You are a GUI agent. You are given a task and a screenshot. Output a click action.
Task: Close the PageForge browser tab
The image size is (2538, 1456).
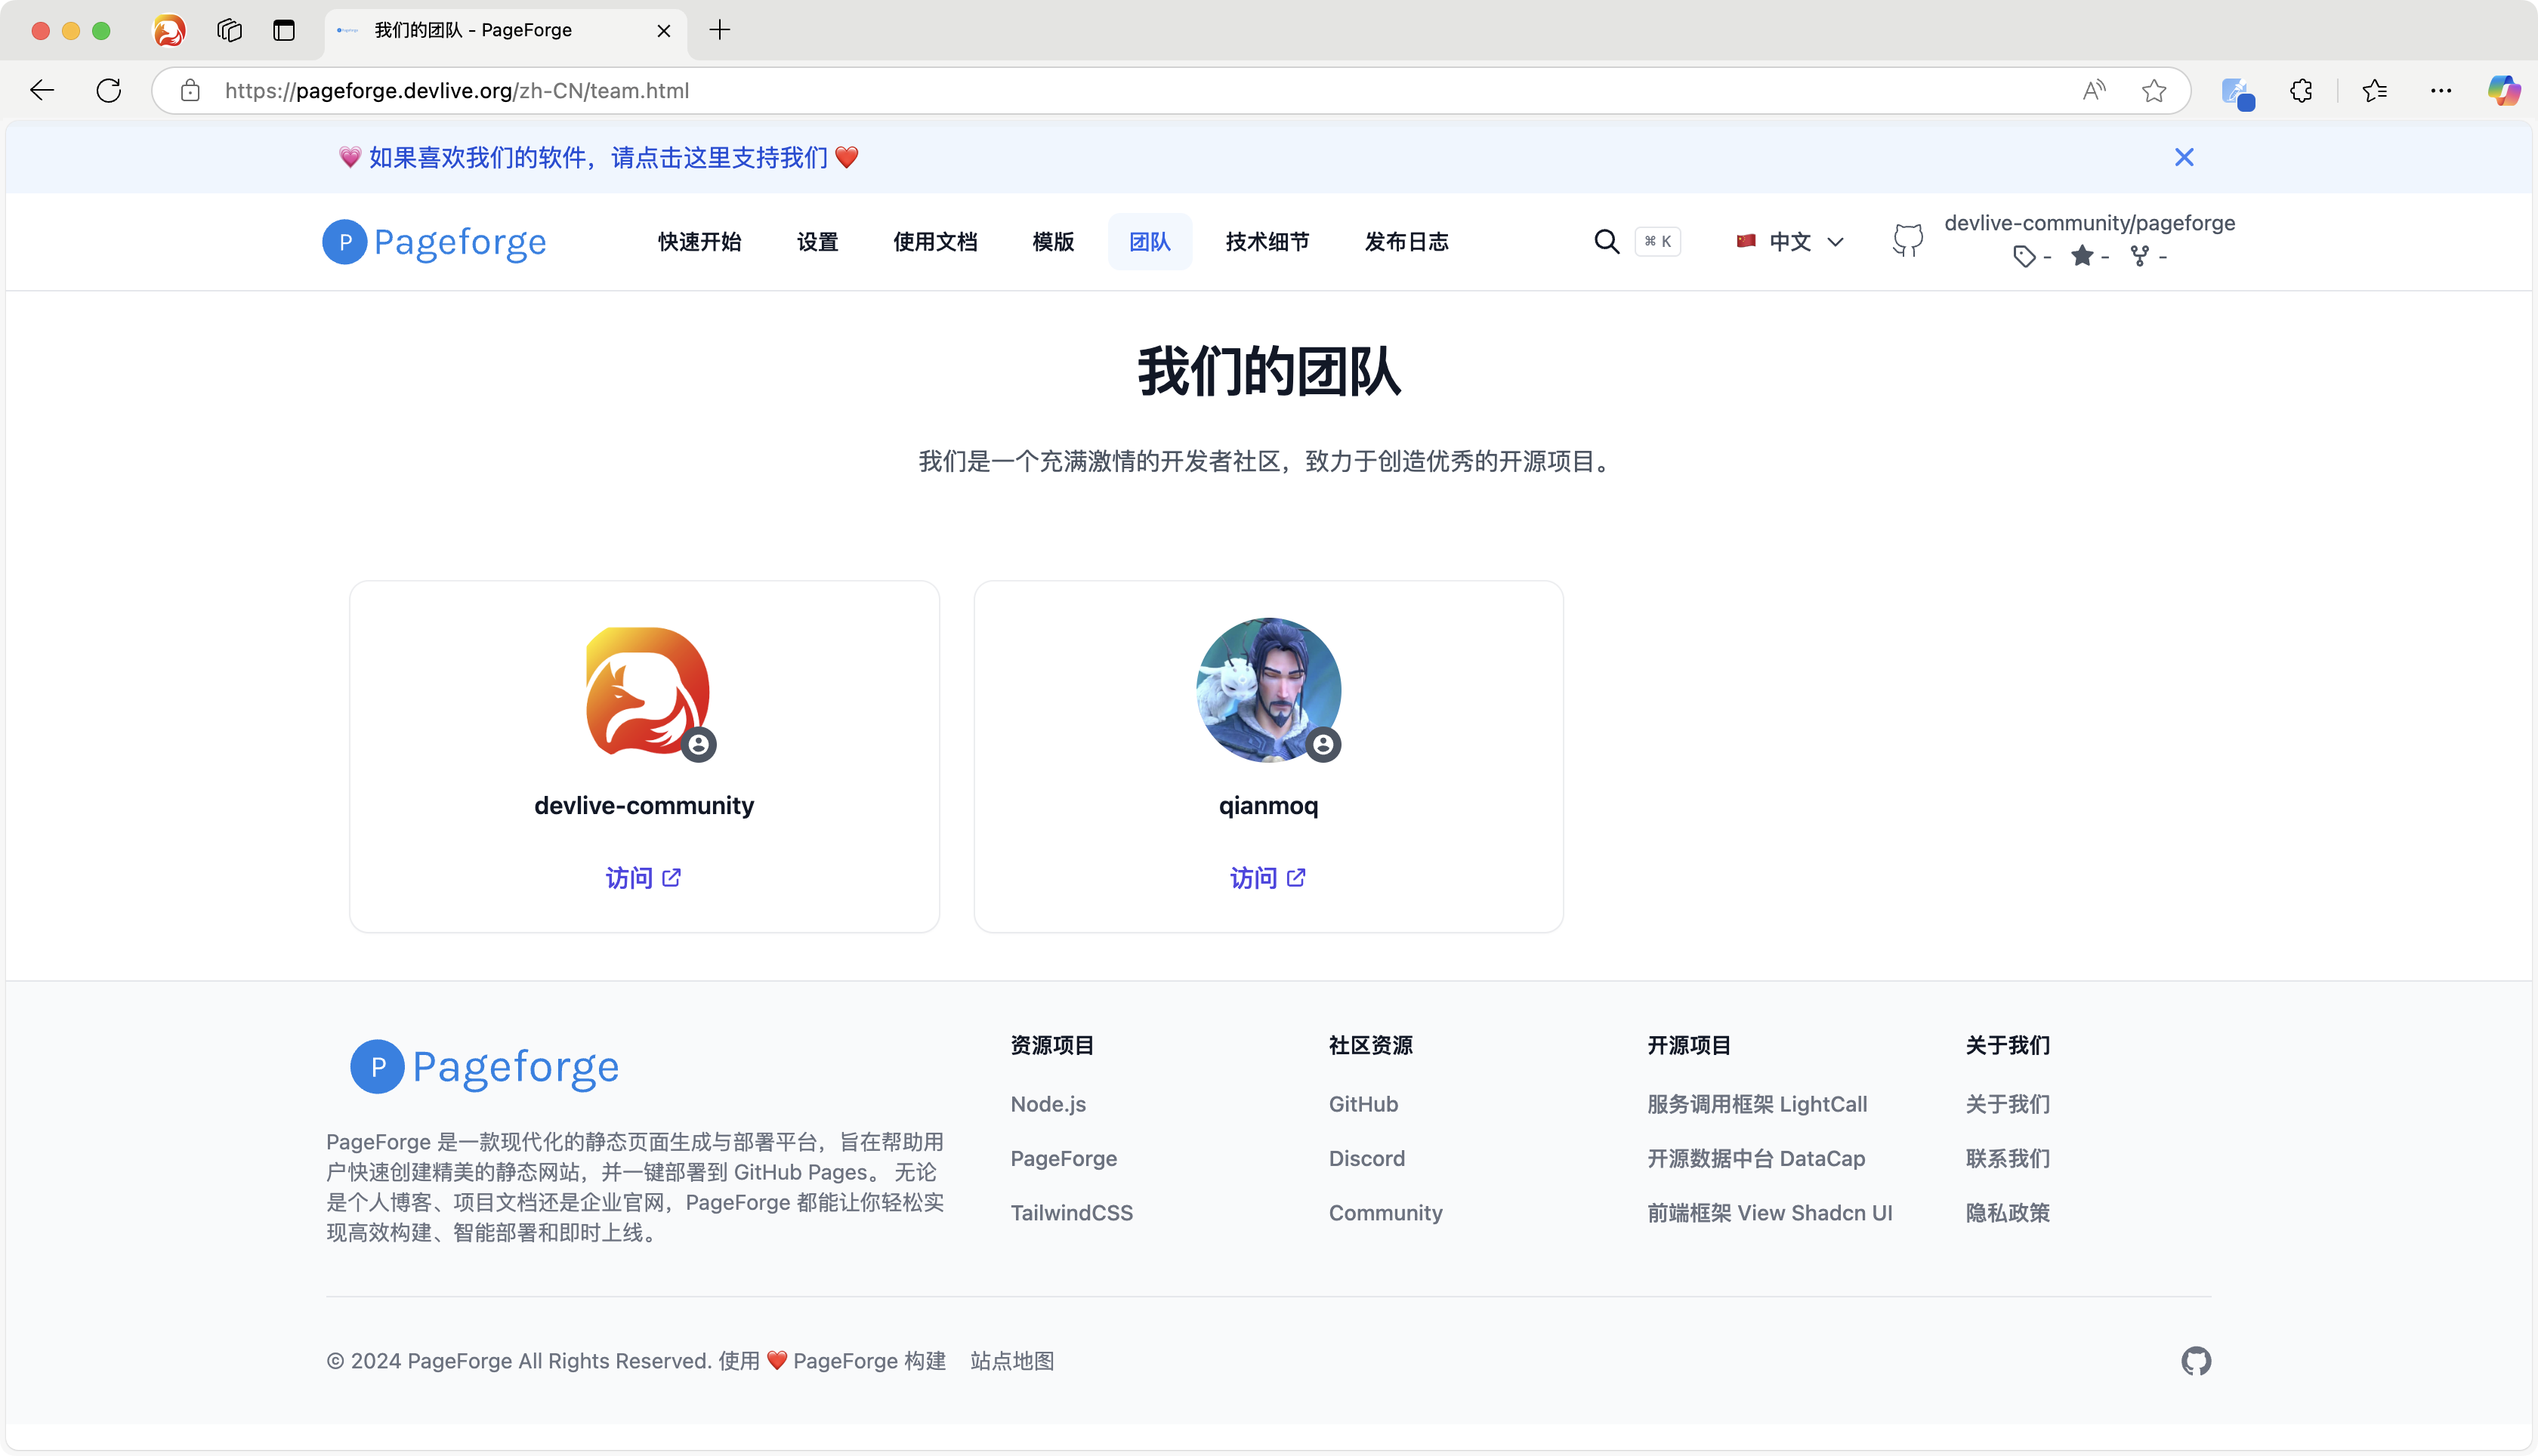click(663, 30)
